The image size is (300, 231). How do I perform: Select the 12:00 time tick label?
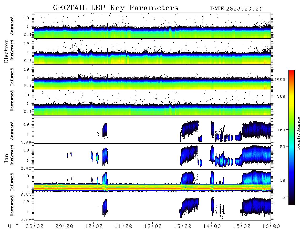[153, 227]
